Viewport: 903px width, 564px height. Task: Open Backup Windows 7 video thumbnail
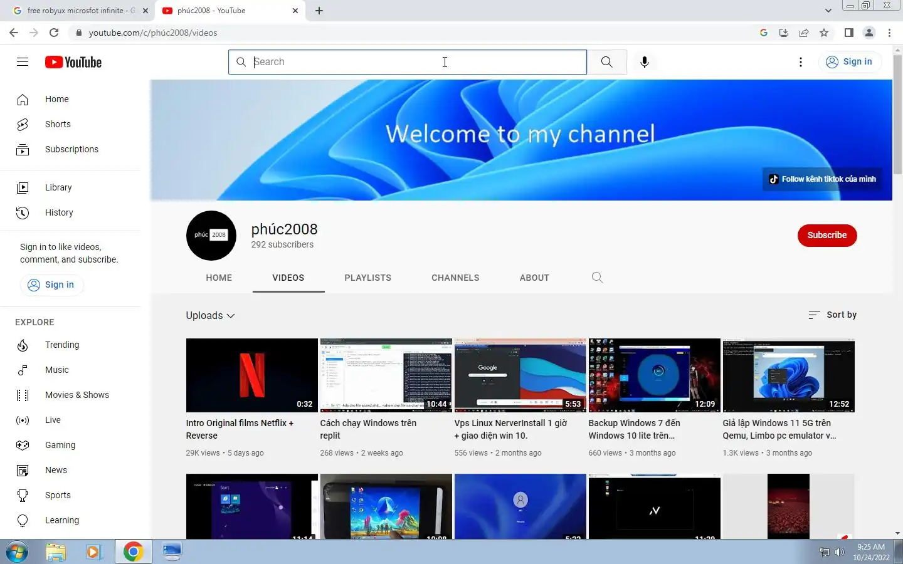(655, 375)
